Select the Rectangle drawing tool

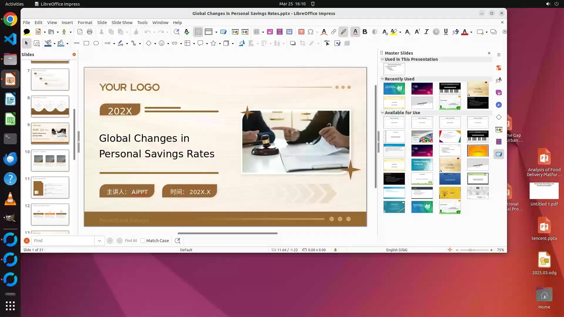(x=86, y=43)
